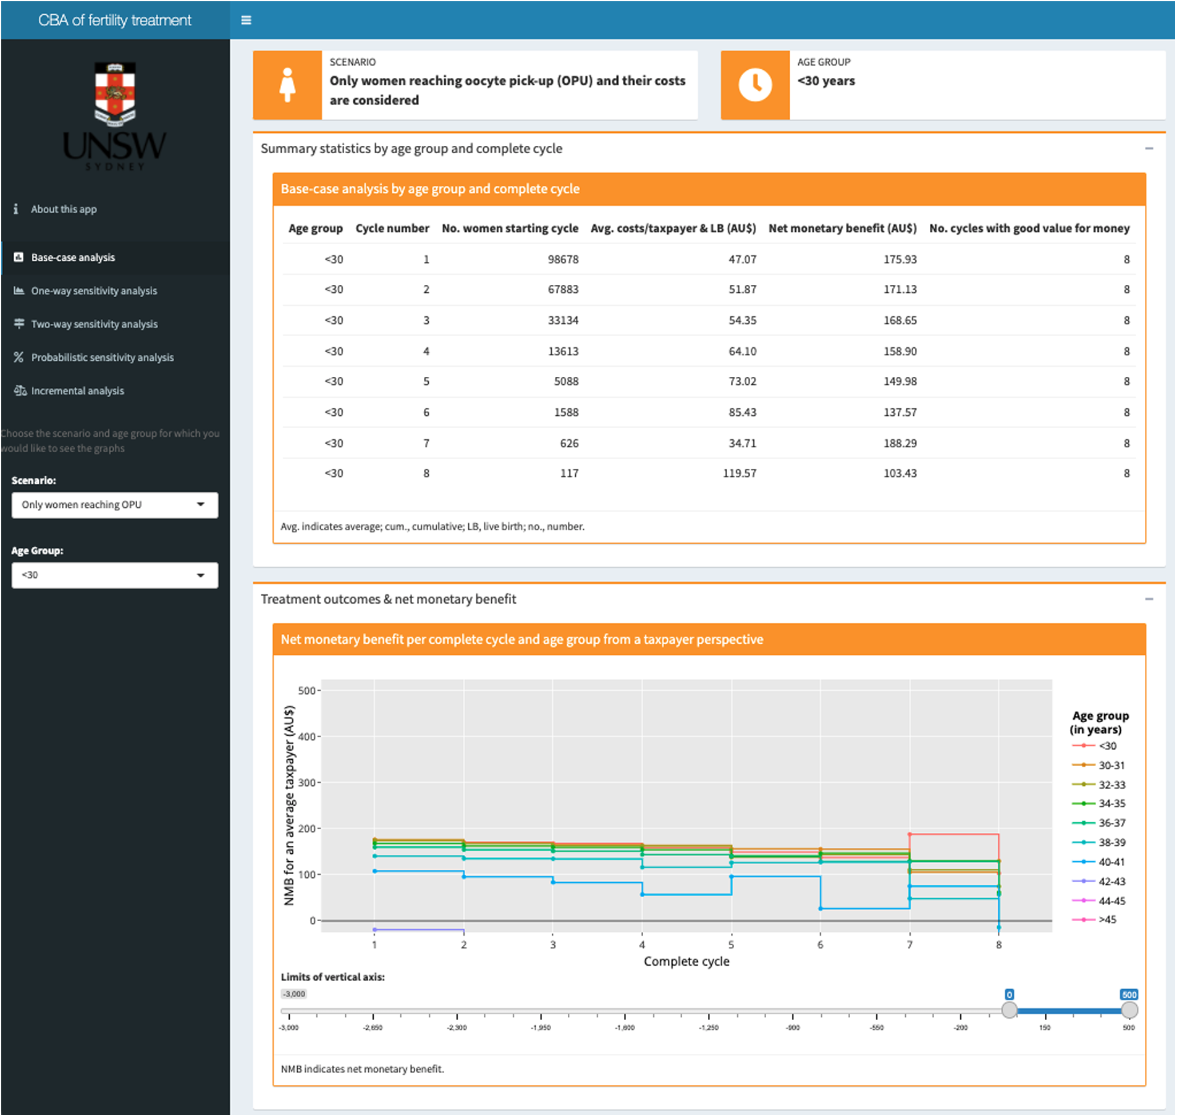Click the signpost icon for Two-way sensitivity analysis
The image size is (1177, 1117).
(19, 324)
